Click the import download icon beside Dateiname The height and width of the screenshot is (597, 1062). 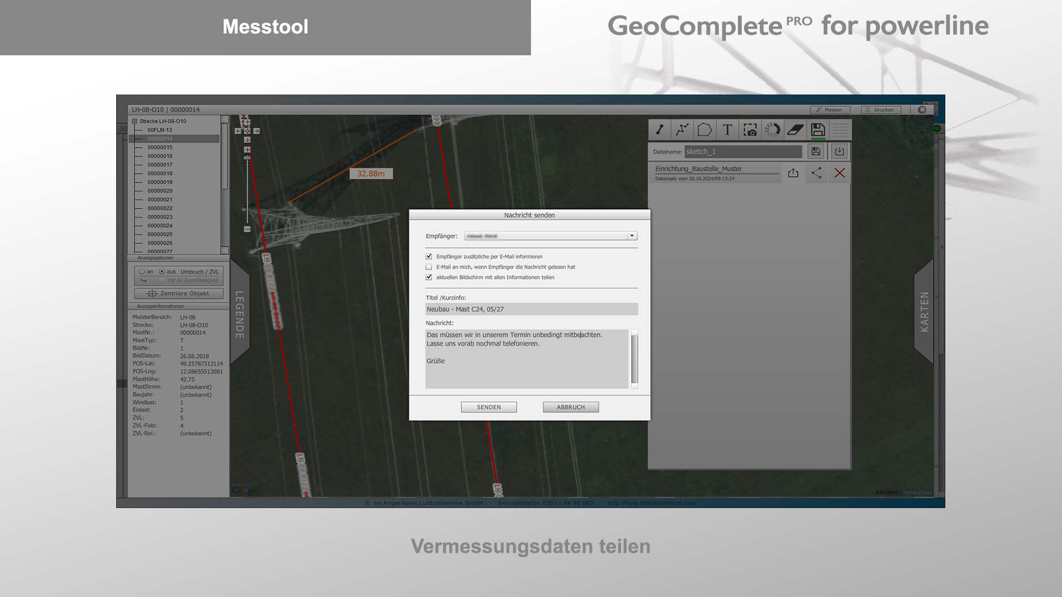pyautogui.click(x=840, y=151)
